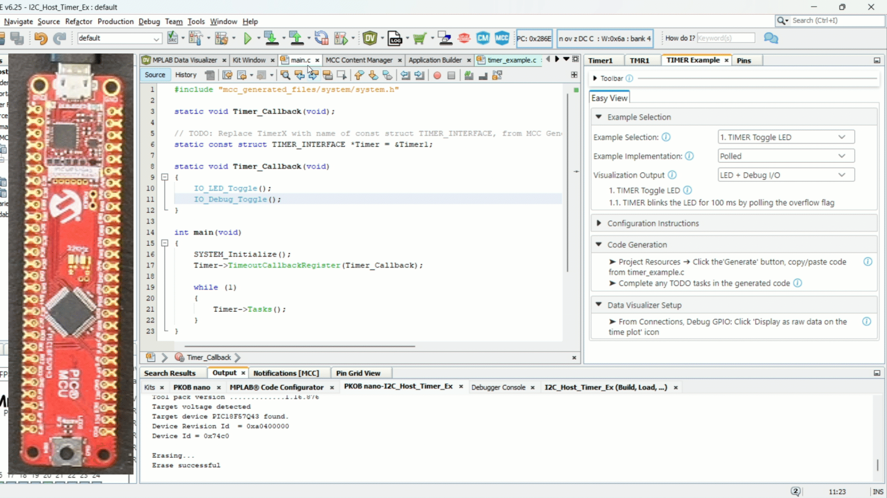Open the Example Implementation Polled dropdown
Image resolution: width=887 pixels, height=498 pixels.
(x=785, y=156)
